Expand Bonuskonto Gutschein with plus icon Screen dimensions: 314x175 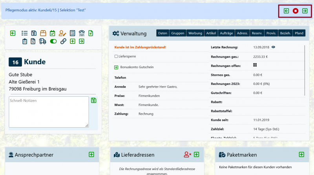click(116, 67)
